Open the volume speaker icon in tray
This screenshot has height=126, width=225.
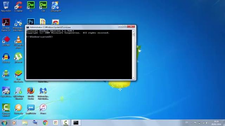click(x=207, y=123)
